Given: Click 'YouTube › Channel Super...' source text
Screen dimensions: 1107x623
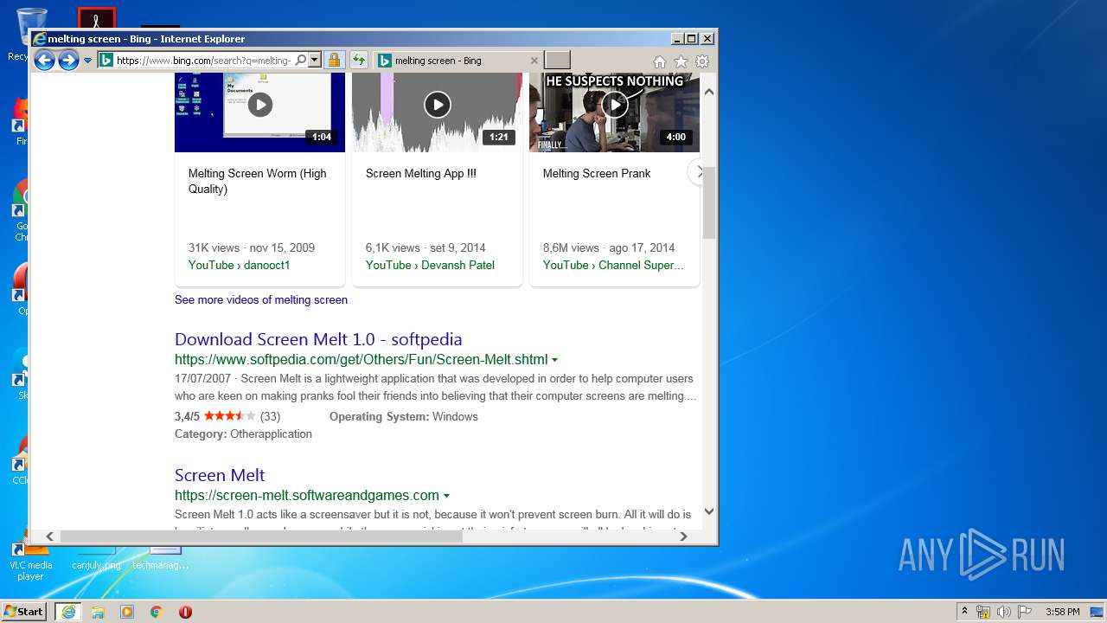Looking at the screenshot, I should pyautogui.click(x=613, y=265).
